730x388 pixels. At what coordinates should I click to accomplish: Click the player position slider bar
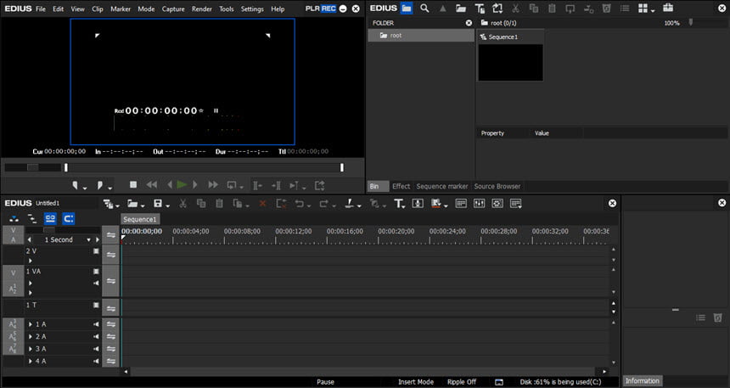204,167
